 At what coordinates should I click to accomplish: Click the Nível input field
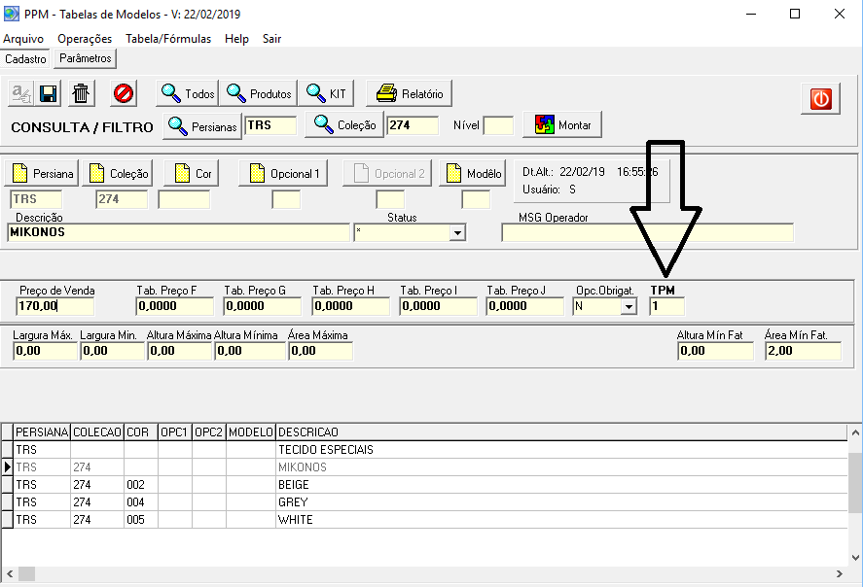(498, 125)
